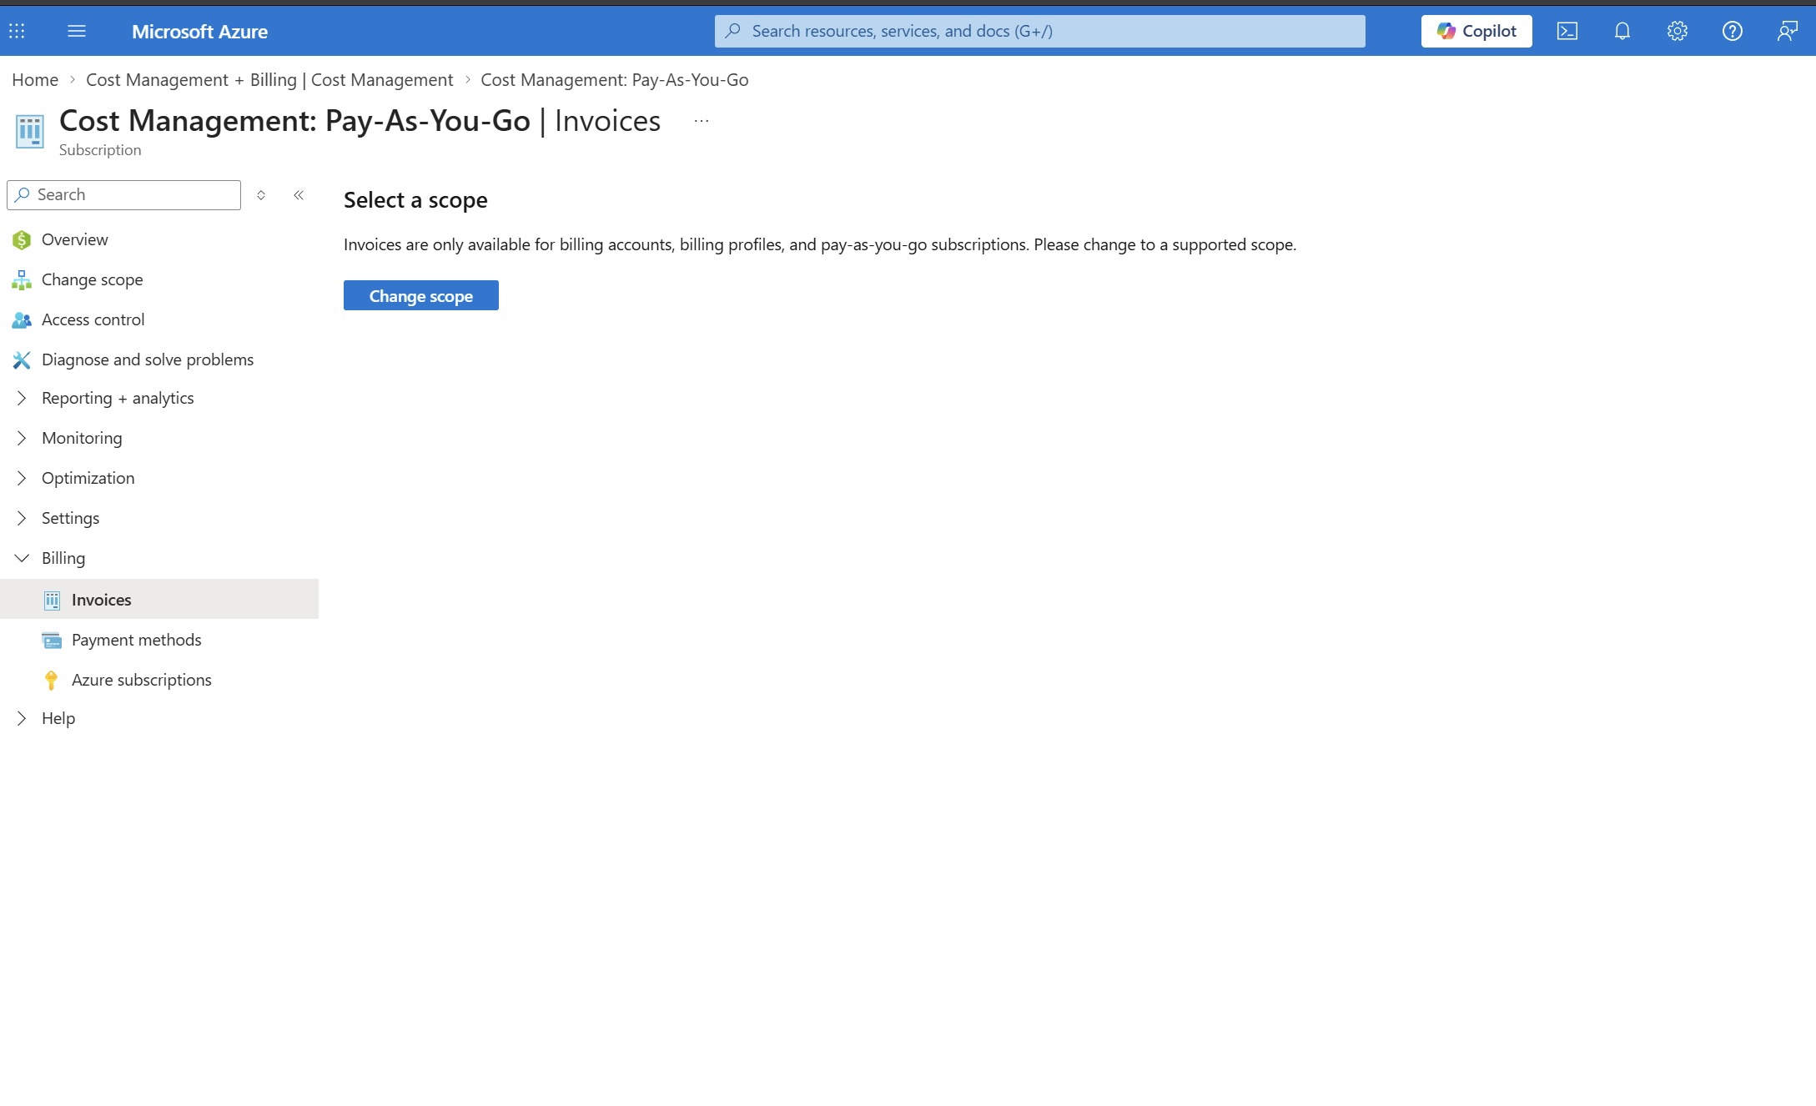Viewport: 1816px width, 1106px height.
Task: Click the Microsoft Azure logo text
Action: tap(199, 32)
